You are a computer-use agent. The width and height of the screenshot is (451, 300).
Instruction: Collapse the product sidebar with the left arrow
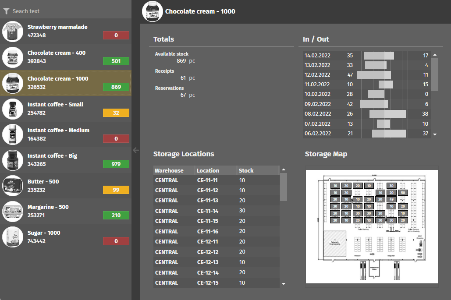136,150
